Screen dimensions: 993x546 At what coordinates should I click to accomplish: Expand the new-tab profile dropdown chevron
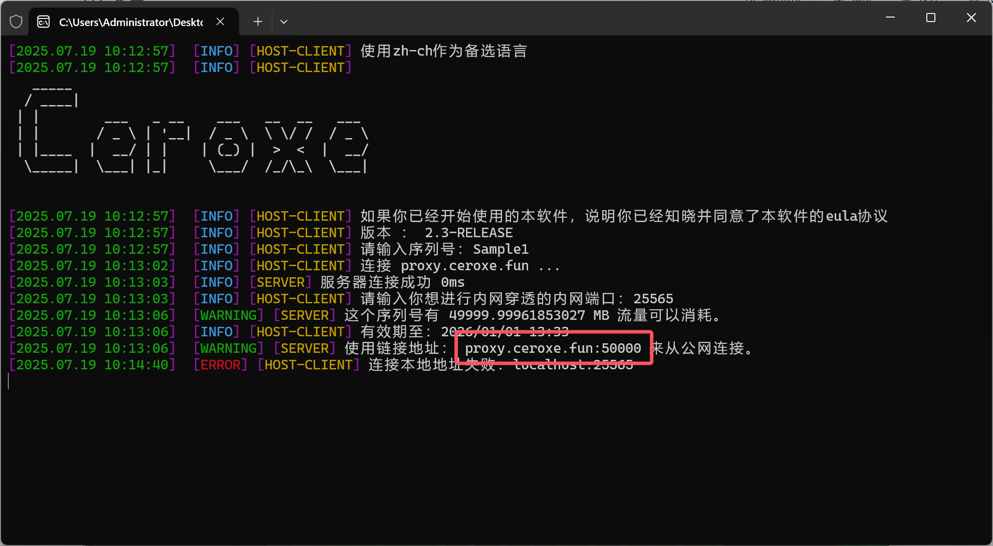click(x=284, y=22)
